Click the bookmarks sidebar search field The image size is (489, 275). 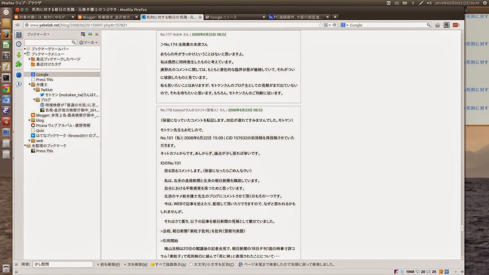(50, 42)
